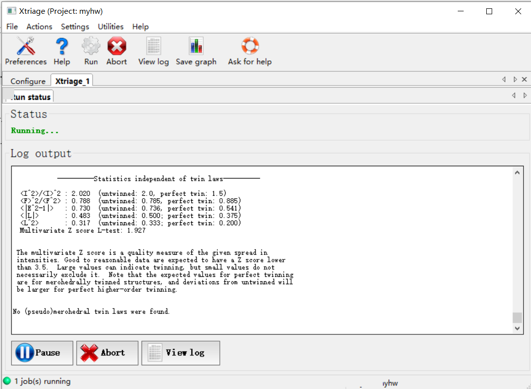Click the Multivariate Z score L-test line
The image size is (531, 389).
coord(83,231)
